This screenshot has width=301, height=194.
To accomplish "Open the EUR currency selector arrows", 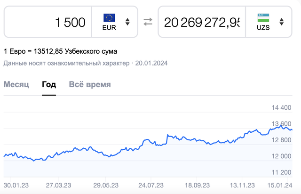I will [x=127, y=22].
